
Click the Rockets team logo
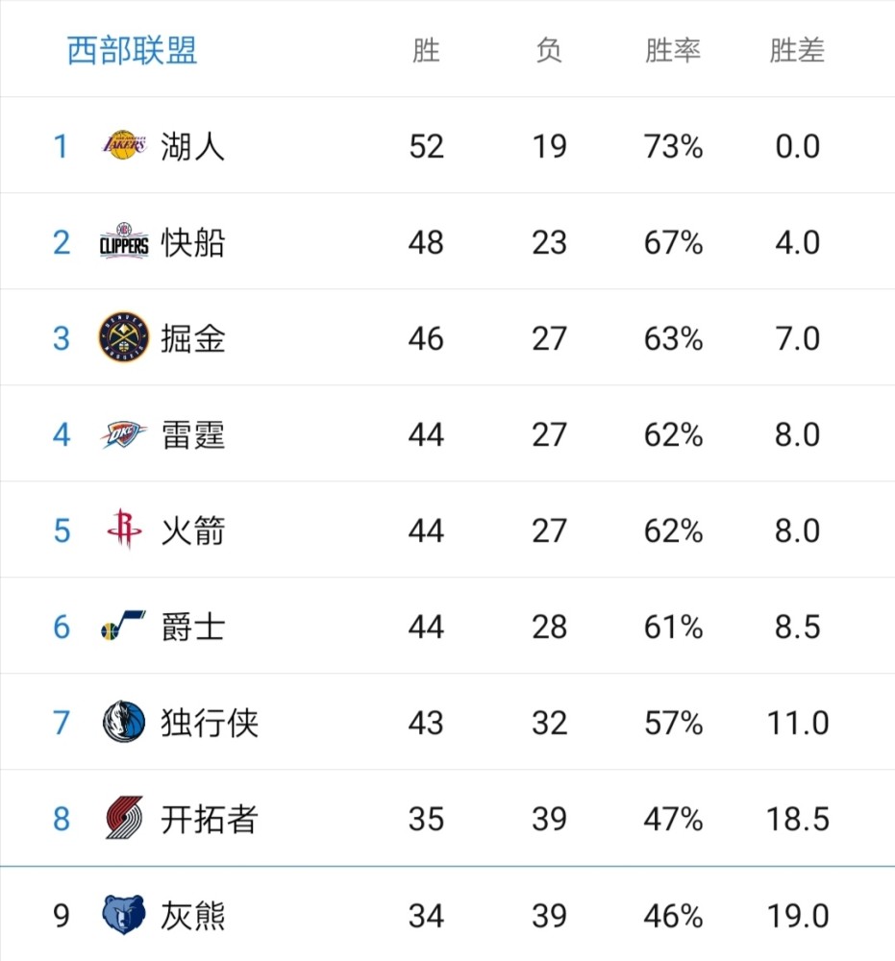coord(124,530)
